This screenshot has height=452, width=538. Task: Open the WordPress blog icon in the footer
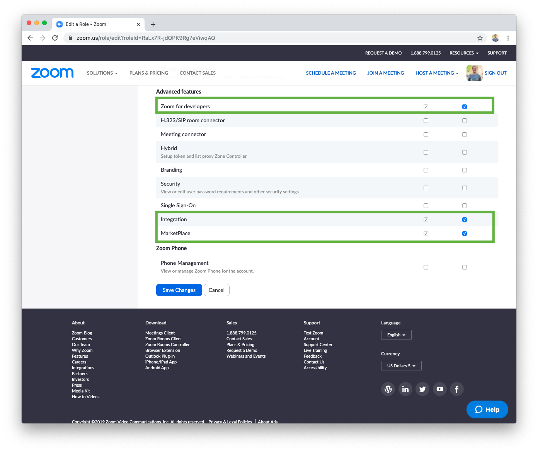(388, 389)
